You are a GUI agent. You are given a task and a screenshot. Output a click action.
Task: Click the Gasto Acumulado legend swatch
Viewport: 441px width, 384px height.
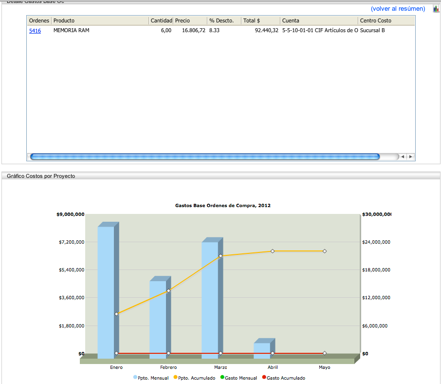click(264, 377)
